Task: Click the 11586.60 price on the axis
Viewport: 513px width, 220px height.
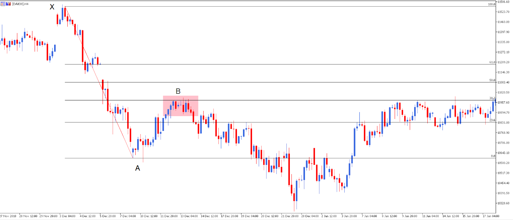Action: [x=503, y=2]
